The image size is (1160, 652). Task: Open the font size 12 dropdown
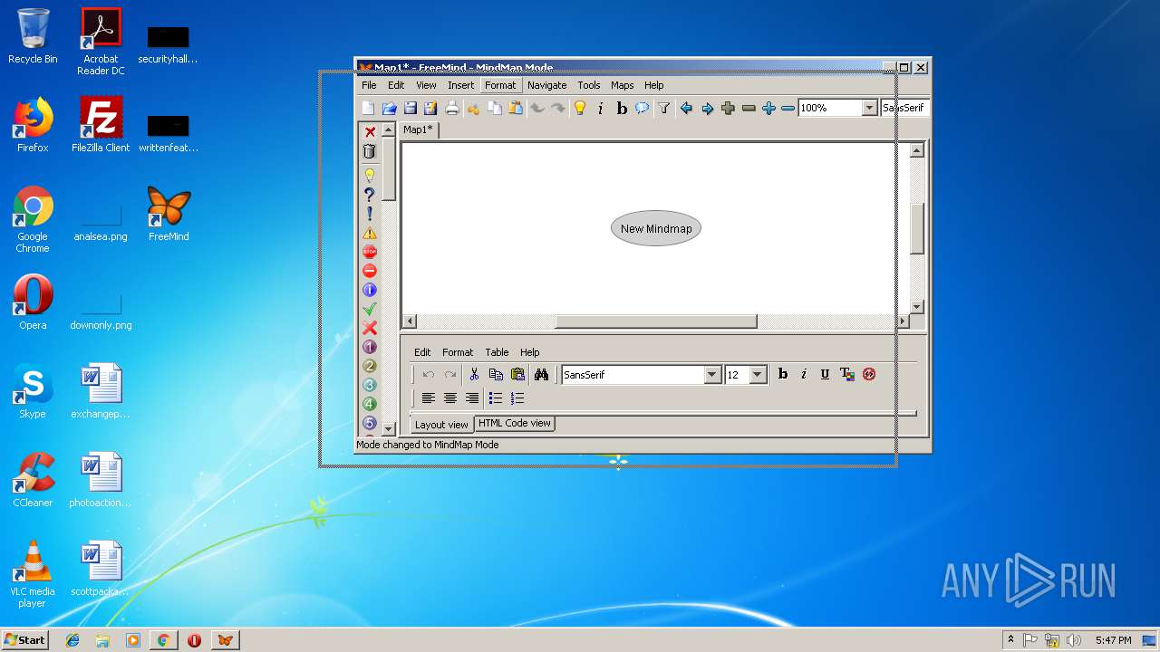759,375
